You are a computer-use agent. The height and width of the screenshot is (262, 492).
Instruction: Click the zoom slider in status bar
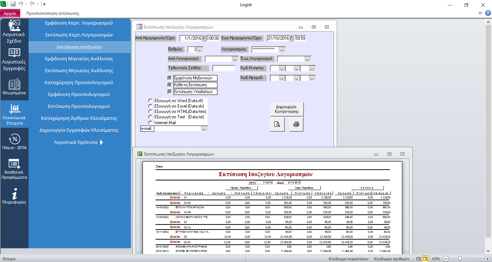click(x=460, y=258)
